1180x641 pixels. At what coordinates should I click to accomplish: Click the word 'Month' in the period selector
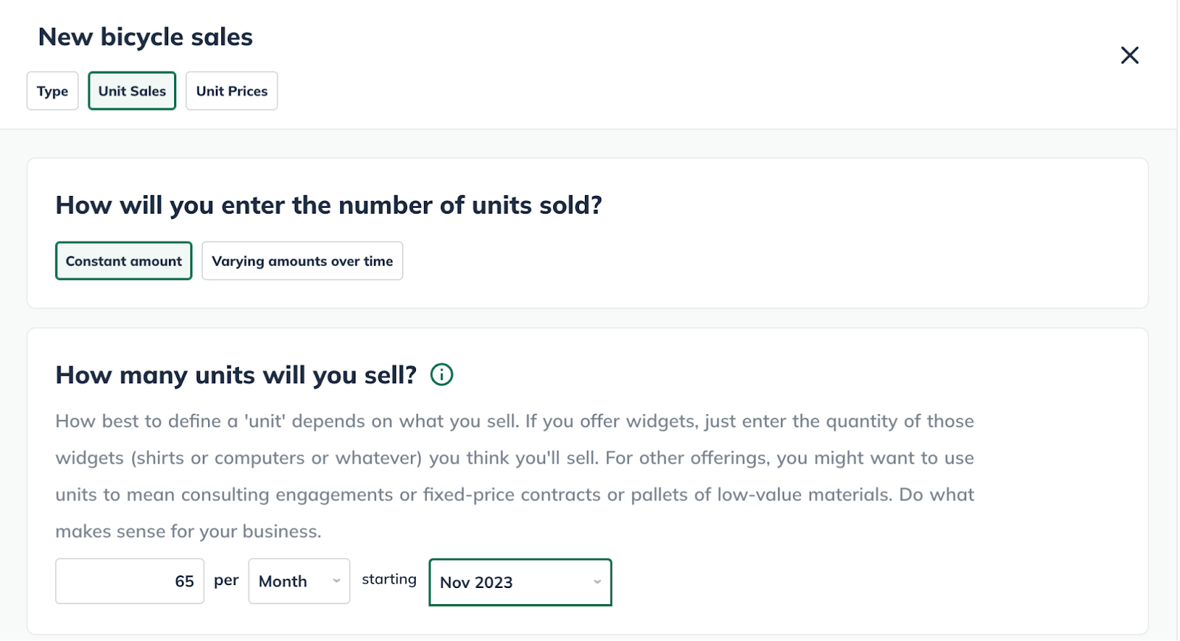(x=282, y=581)
